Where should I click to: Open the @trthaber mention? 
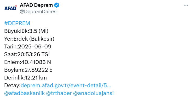pyautogui.click(x=59, y=93)
